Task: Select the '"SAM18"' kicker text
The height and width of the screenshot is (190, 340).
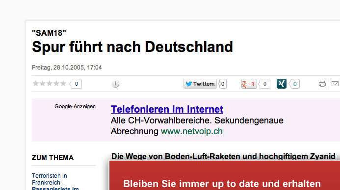Action: click(x=49, y=33)
